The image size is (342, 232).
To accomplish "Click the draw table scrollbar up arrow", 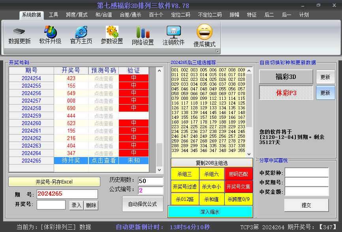I will [x=159, y=71].
